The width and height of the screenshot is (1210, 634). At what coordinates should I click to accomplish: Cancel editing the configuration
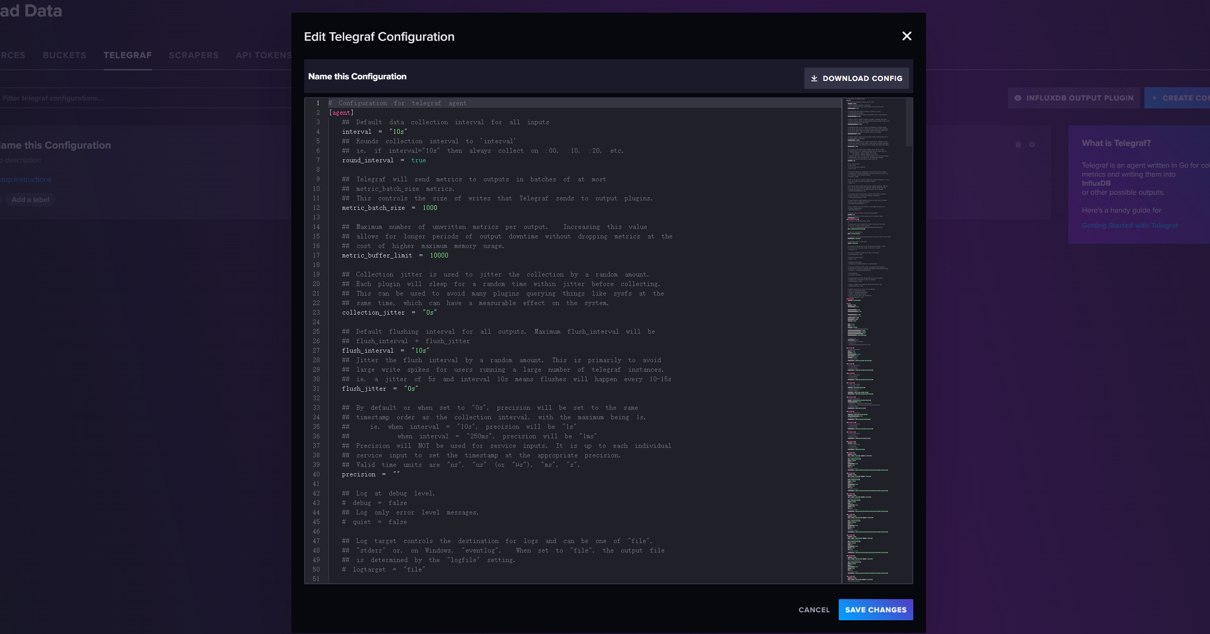[814, 610]
